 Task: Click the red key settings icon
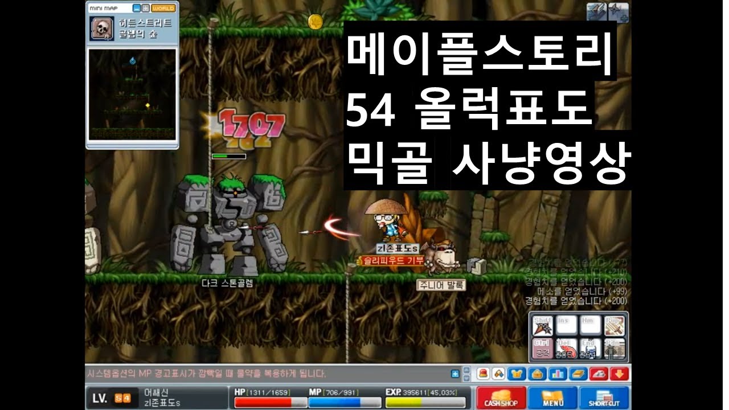coord(599,374)
